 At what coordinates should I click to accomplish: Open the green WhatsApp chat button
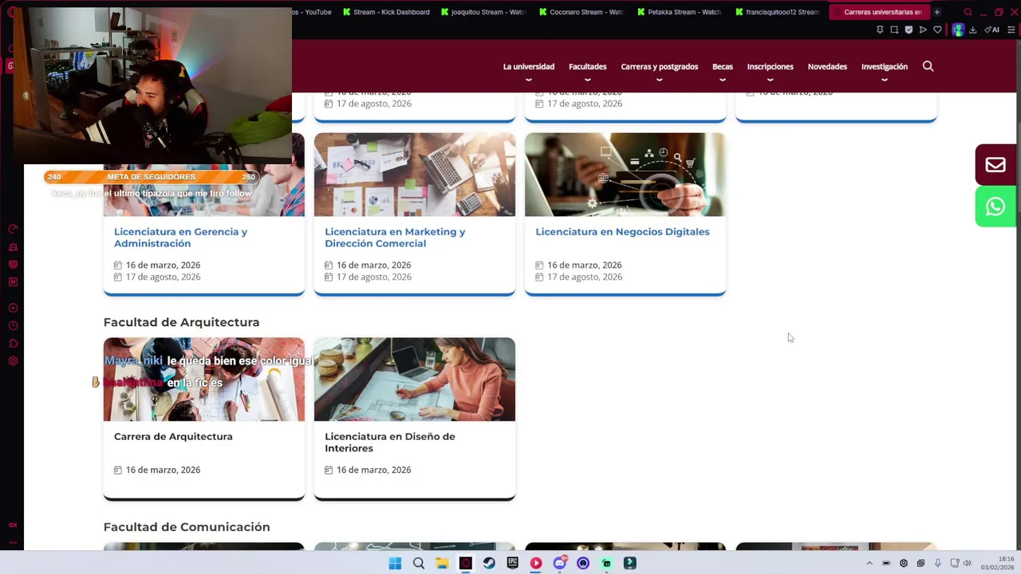click(995, 206)
